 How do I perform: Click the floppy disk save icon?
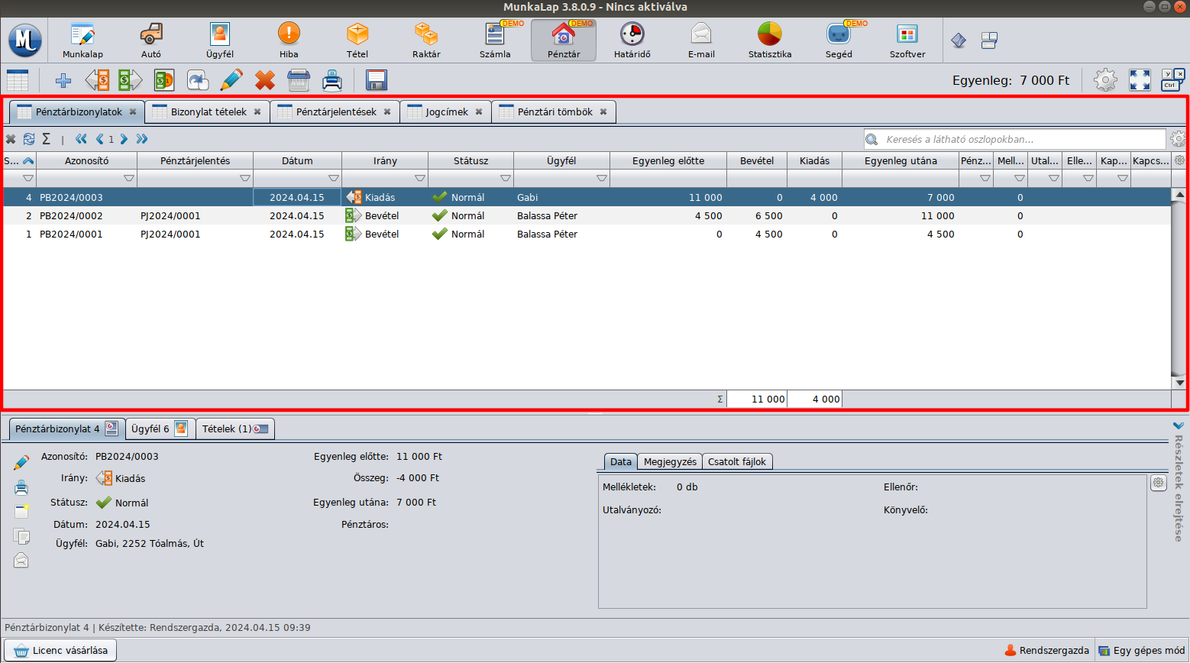coord(376,80)
